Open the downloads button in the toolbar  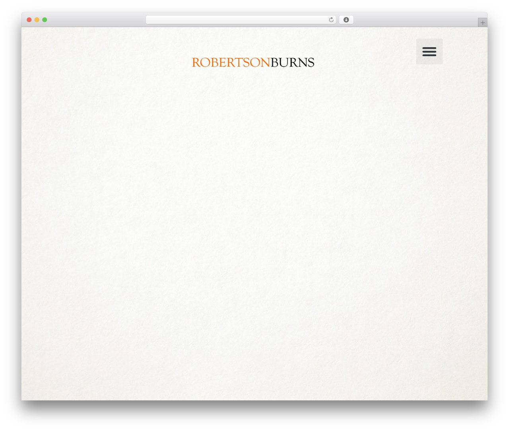tap(346, 20)
